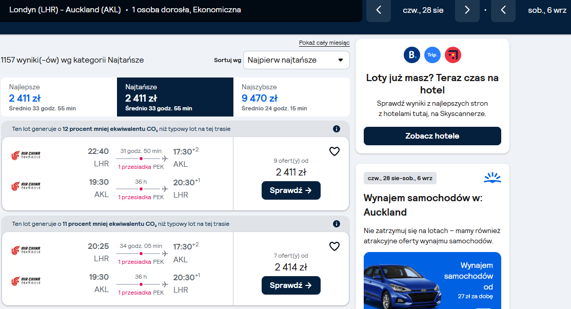Open the Sortuj wg dropdown
The width and height of the screenshot is (571, 309).
297,60
